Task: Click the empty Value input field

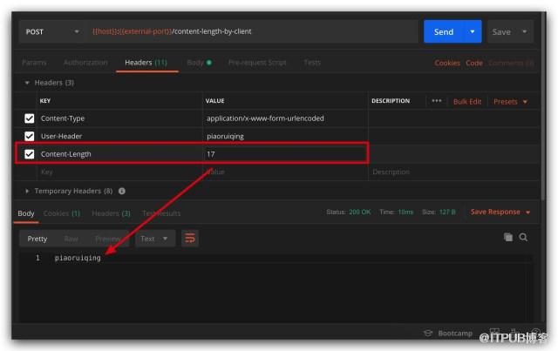Action: (x=285, y=172)
